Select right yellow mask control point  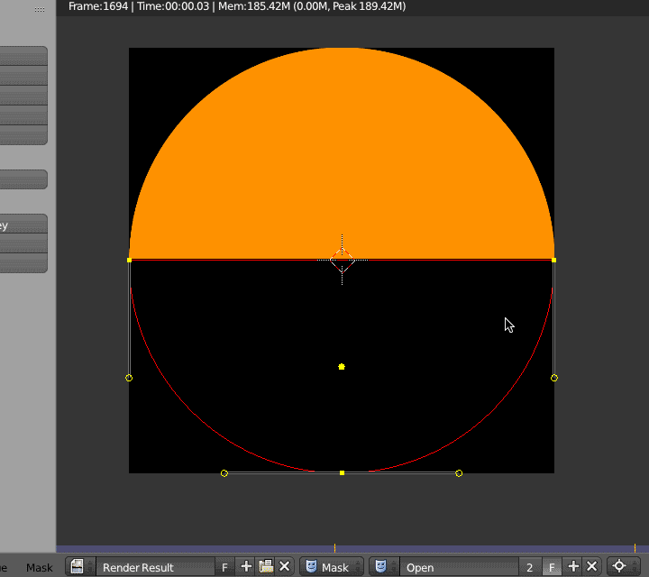pyautogui.click(x=554, y=260)
